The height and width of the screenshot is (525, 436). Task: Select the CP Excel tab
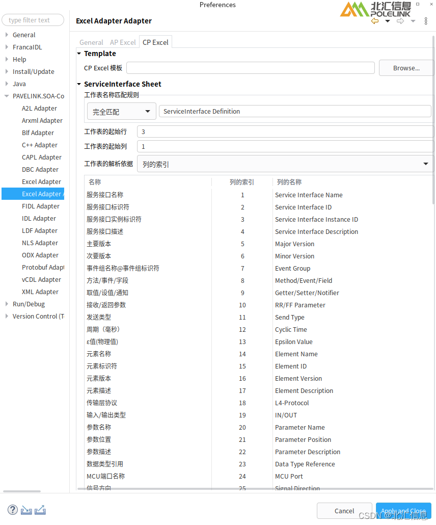tap(155, 42)
